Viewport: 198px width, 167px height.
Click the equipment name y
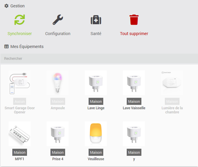pos(134,159)
